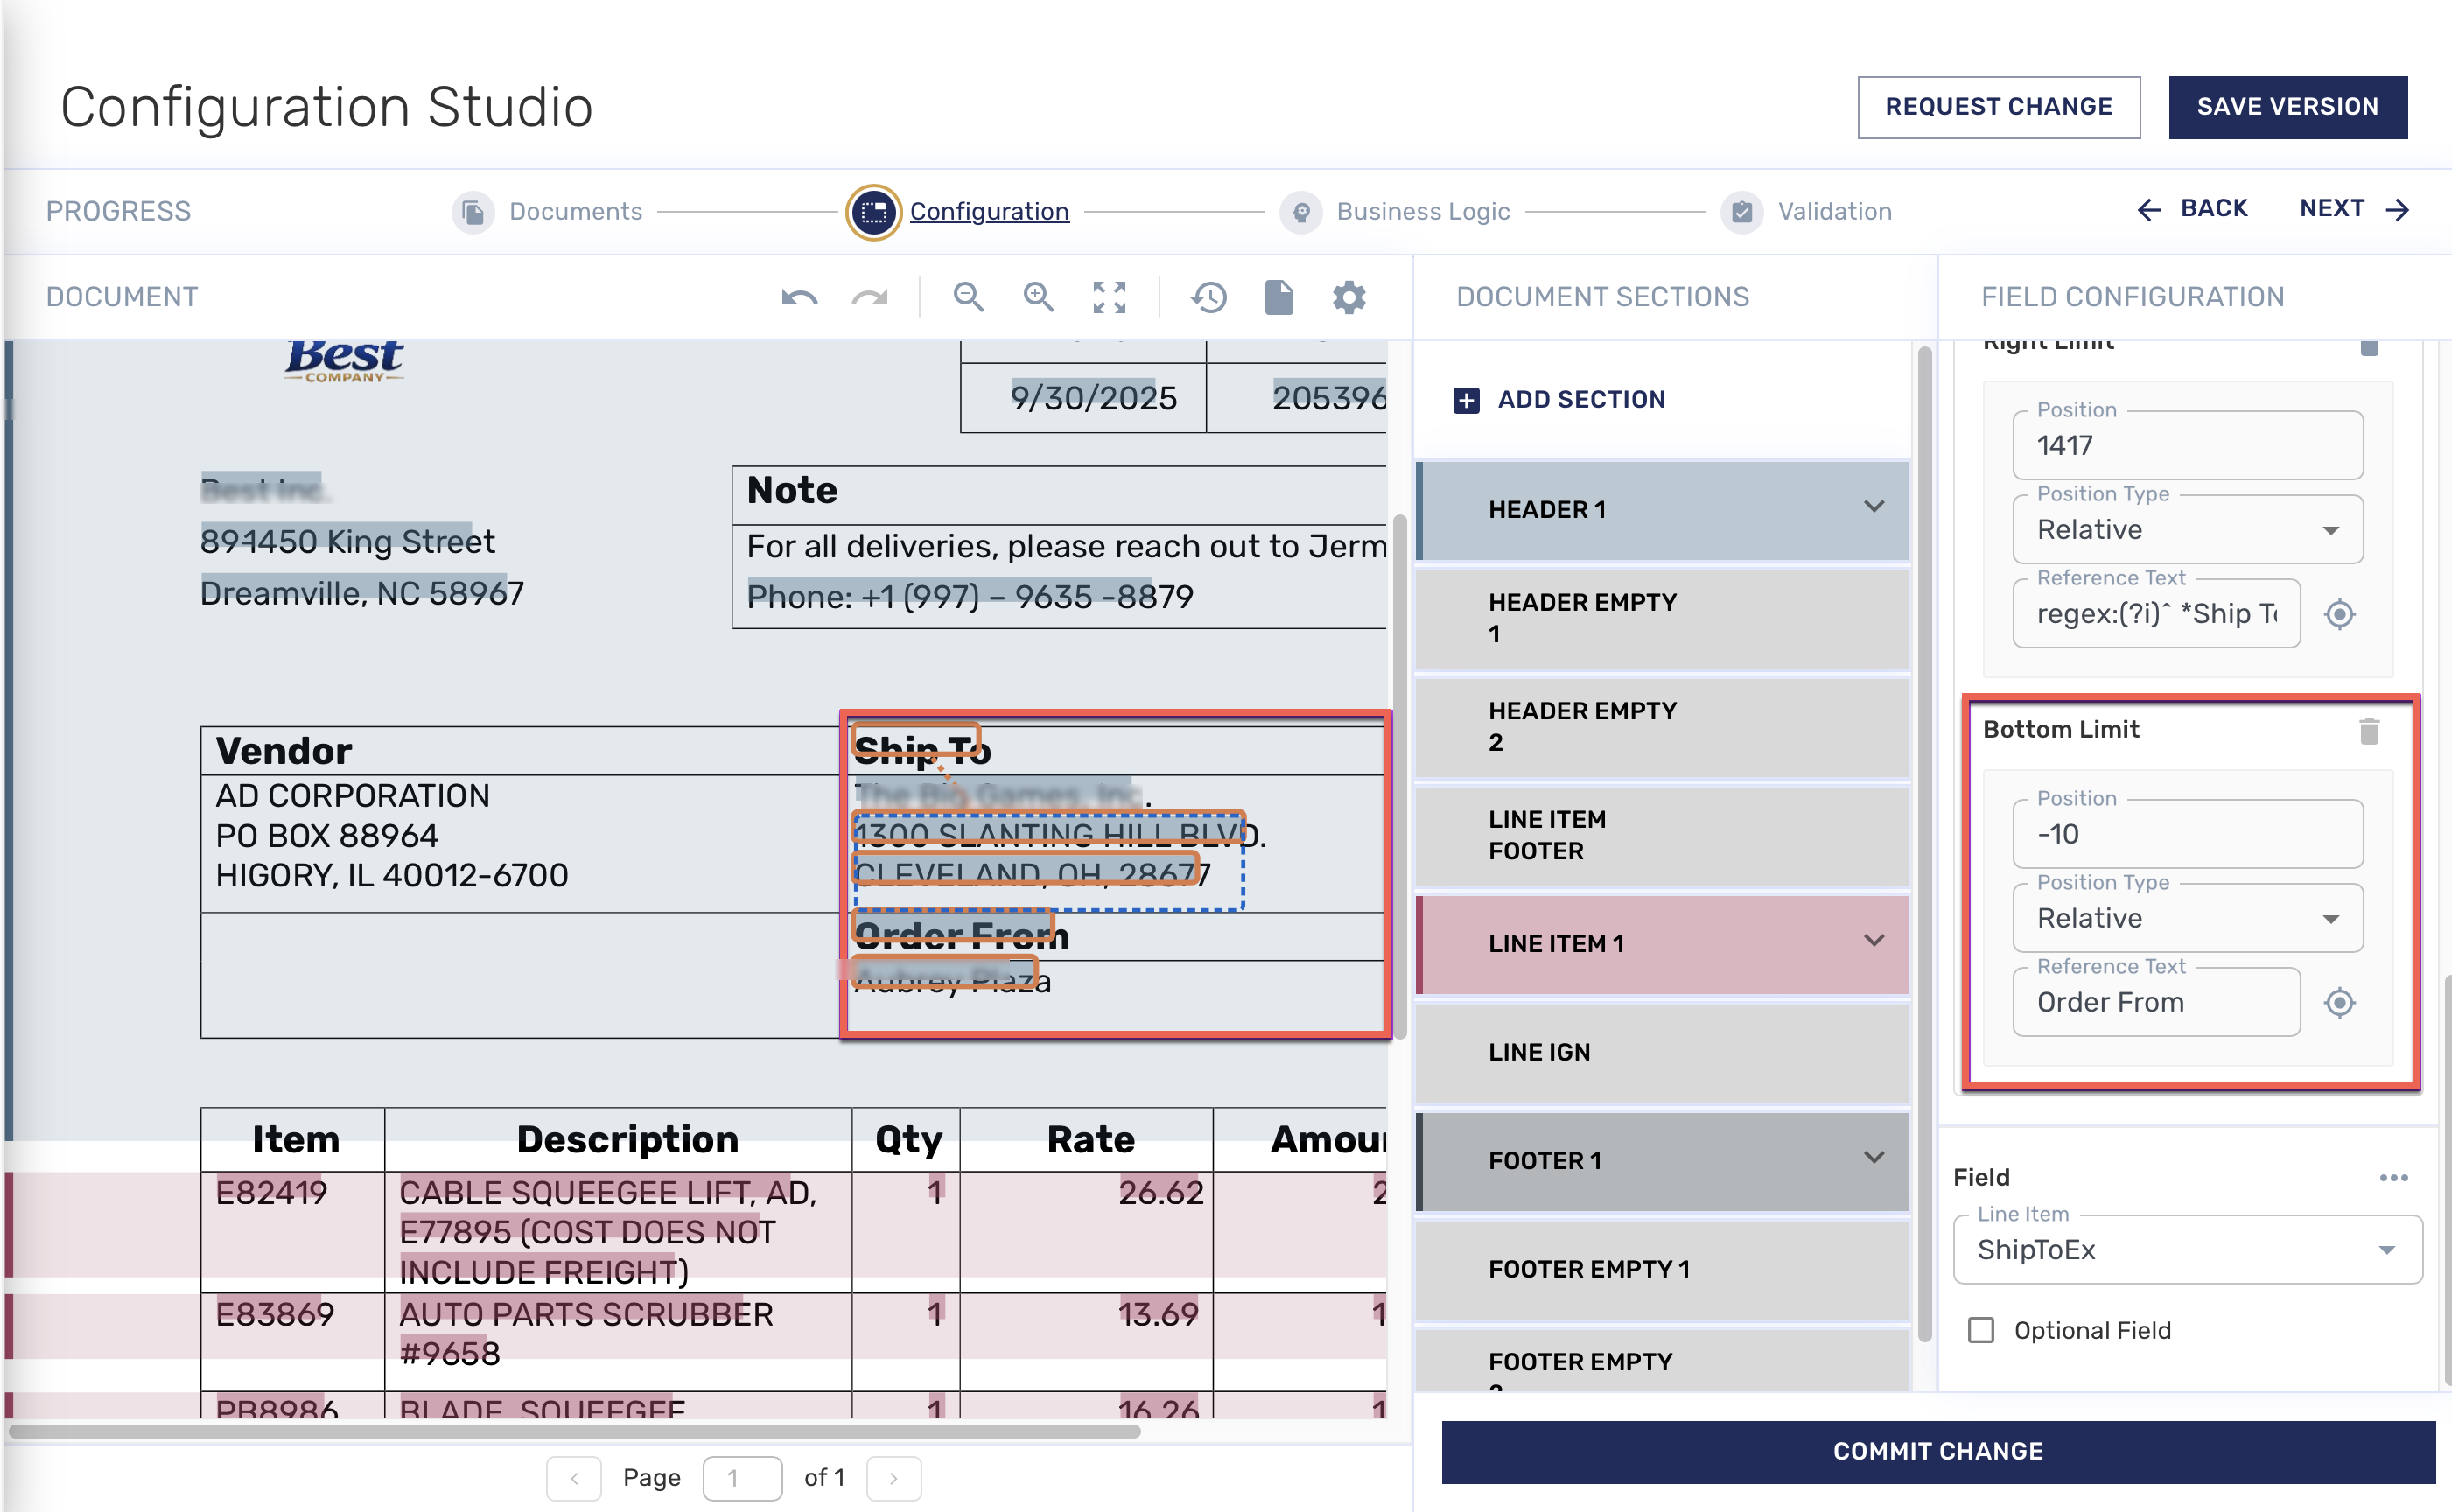The width and height of the screenshot is (2452, 1512).
Task: Expand the LINE ITEM 1 section
Action: tap(1874, 941)
